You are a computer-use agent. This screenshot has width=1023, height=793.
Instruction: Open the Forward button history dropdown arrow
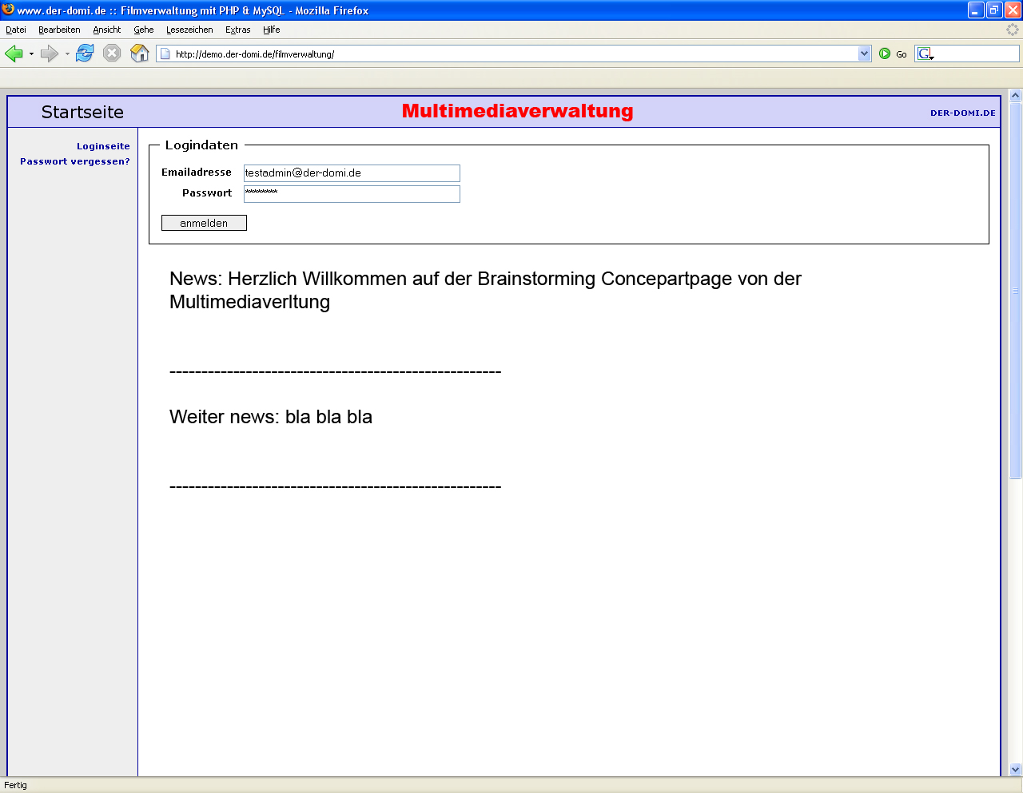click(67, 54)
